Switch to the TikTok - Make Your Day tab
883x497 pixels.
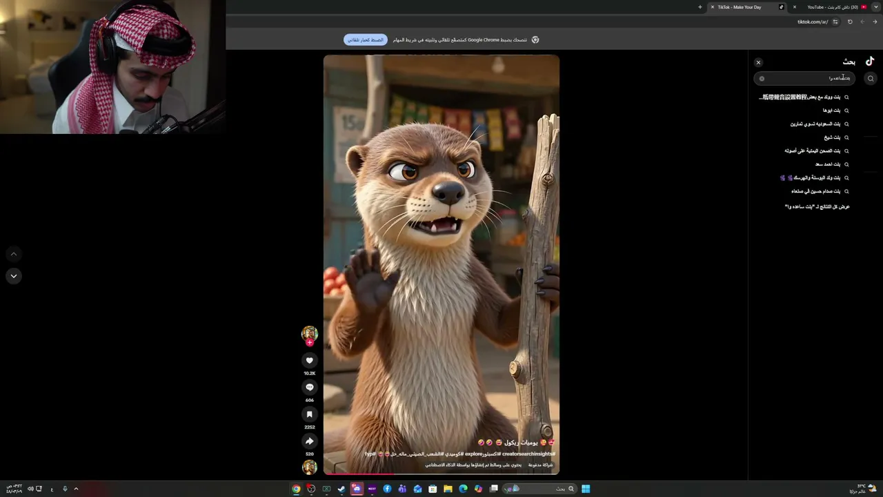pos(747,7)
